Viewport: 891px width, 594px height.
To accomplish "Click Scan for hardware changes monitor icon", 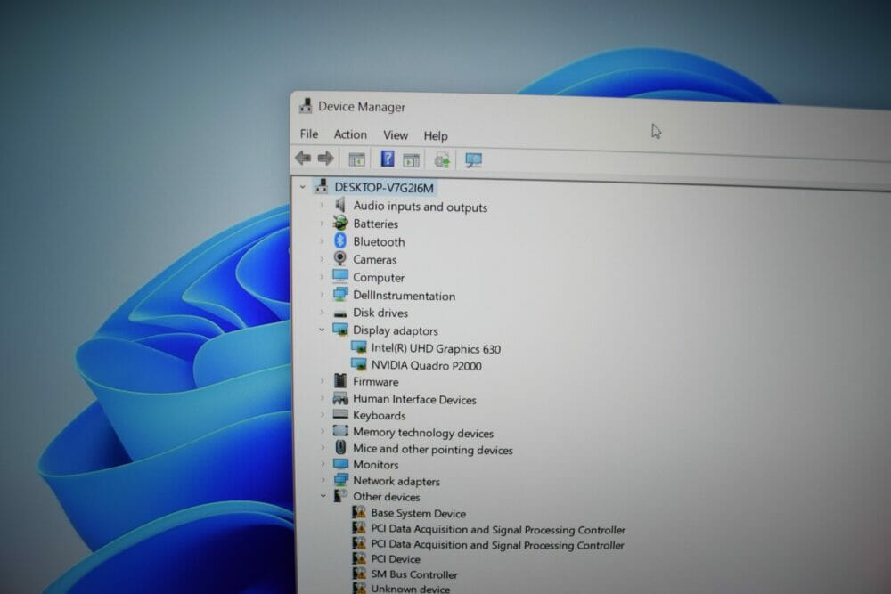I will (x=473, y=160).
